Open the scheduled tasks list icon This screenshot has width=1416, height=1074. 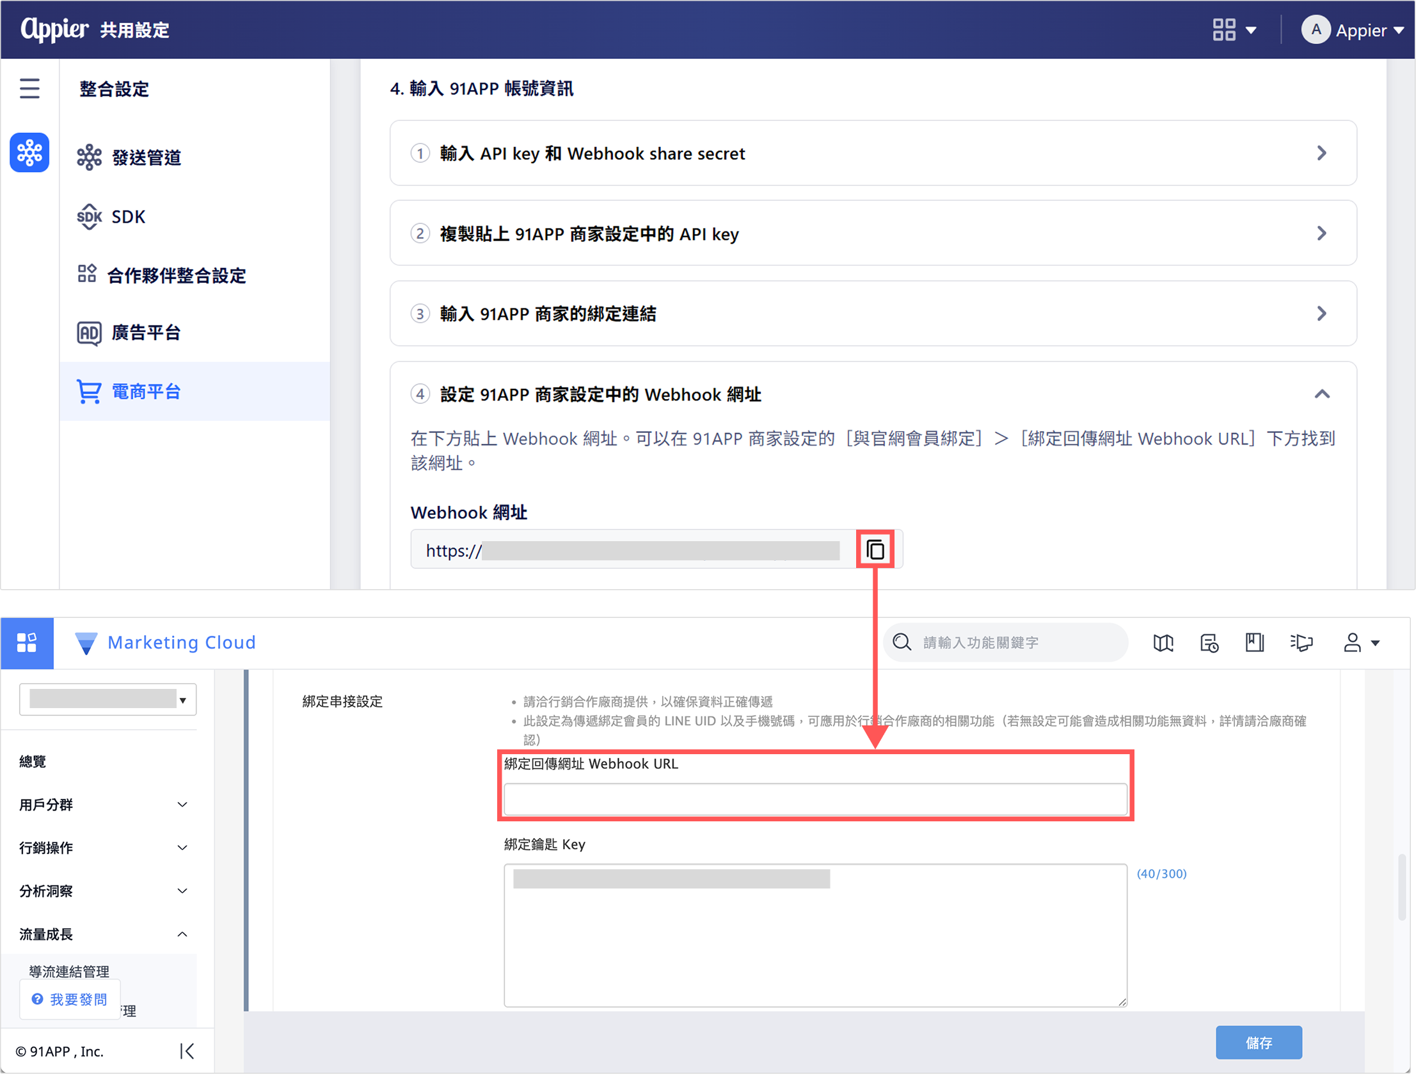[1209, 643]
